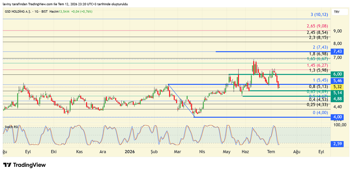Image resolution: width=352 pixels, height=173 pixels.
Task: Click the 8,00 price axis label
Action: point(338,43)
